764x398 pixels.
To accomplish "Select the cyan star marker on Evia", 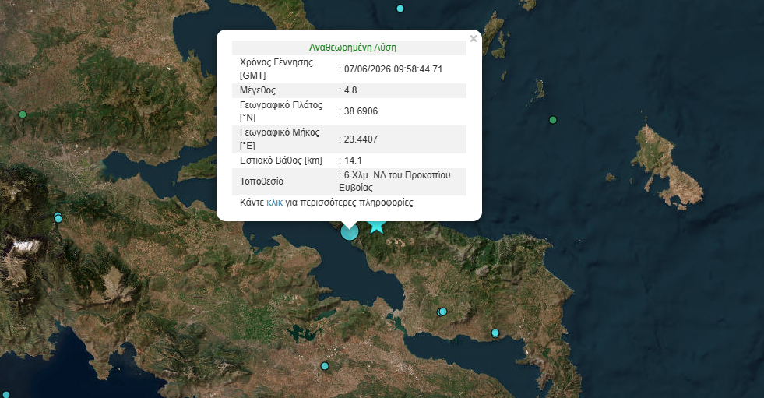I will (377, 225).
